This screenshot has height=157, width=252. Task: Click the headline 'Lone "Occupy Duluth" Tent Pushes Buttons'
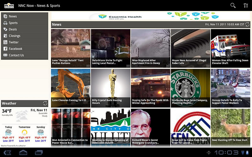click(x=68, y=62)
